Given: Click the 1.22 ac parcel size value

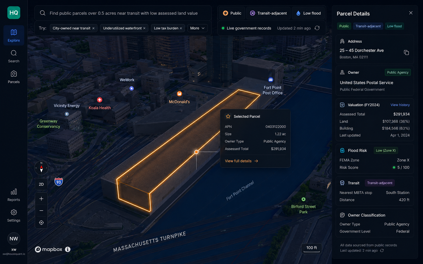Looking at the screenshot, I should [x=280, y=134].
